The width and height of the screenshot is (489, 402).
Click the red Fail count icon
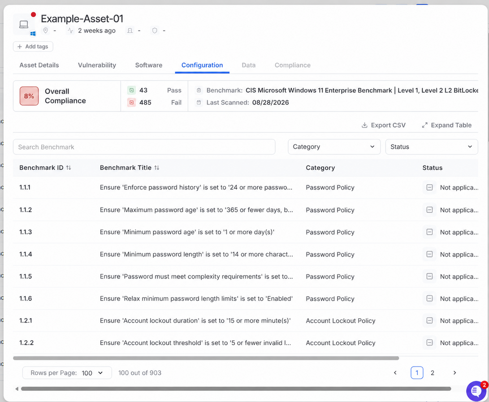[132, 103]
